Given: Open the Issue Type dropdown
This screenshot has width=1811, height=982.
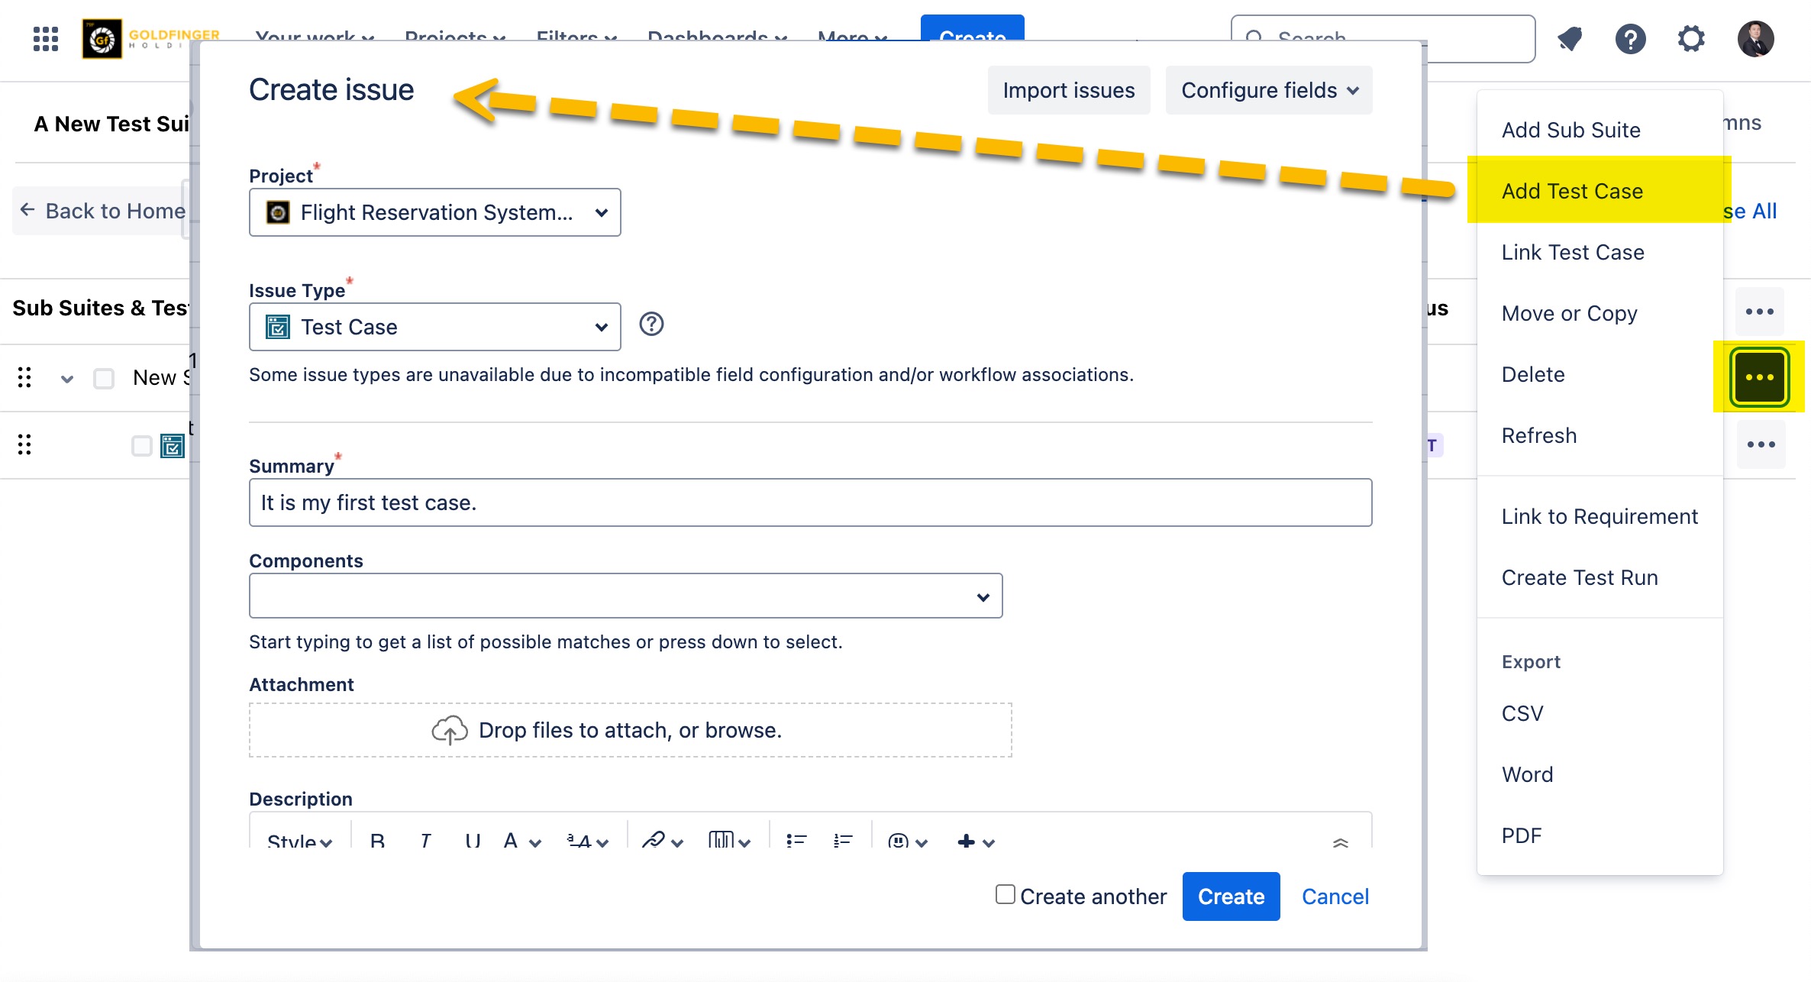Looking at the screenshot, I should [x=434, y=327].
